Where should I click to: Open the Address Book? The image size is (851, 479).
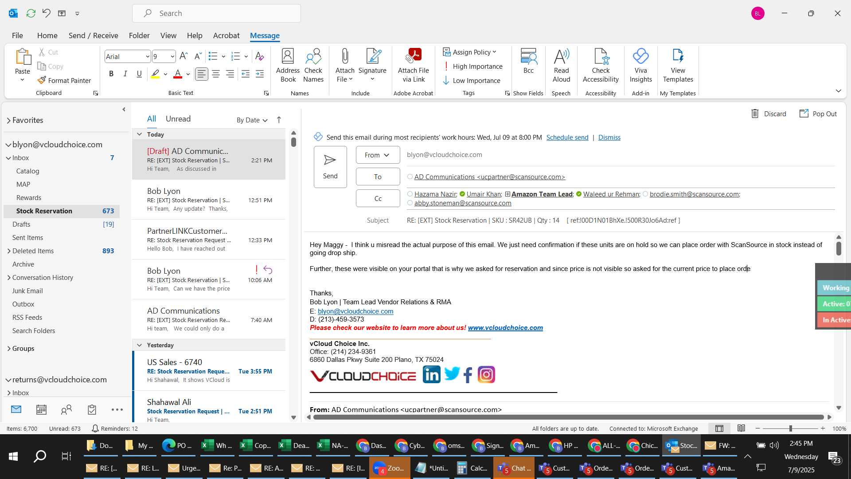pos(288,65)
